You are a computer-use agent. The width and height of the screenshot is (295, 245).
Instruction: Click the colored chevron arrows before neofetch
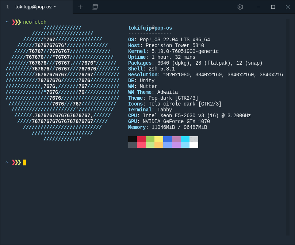pyautogui.click(x=16, y=22)
